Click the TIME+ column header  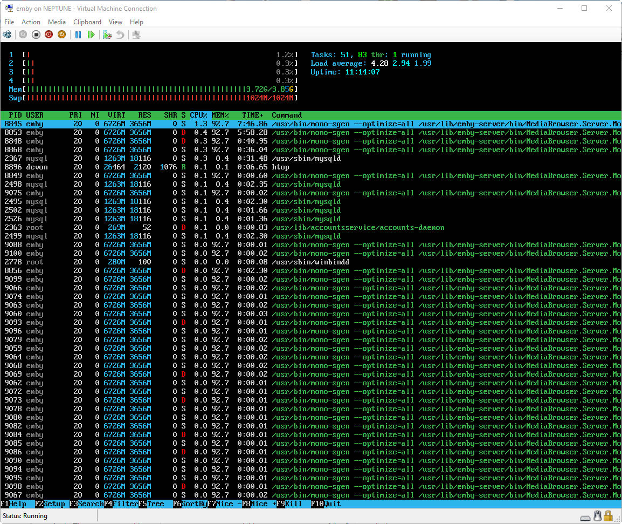253,115
